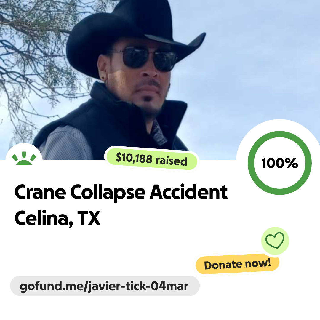Image resolution: width=320 pixels, height=320 pixels.
Task: Click the Celina, TX heading line
Action: [57, 218]
